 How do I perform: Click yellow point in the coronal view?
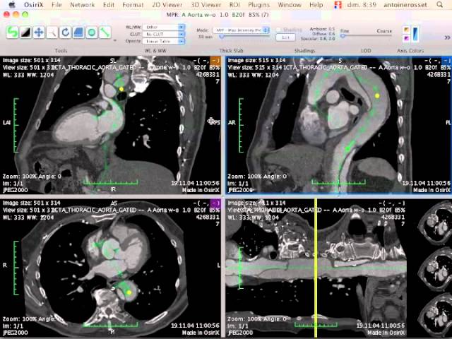click(x=121, y=89)
